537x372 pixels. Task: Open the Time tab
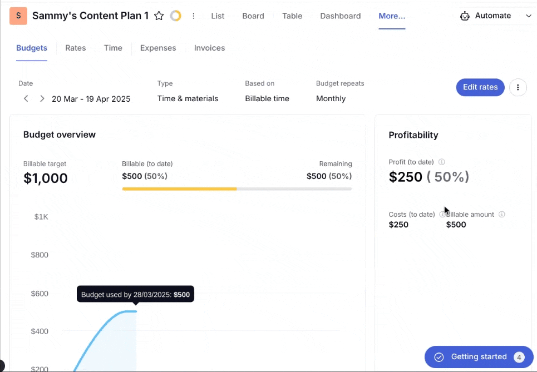113,48
